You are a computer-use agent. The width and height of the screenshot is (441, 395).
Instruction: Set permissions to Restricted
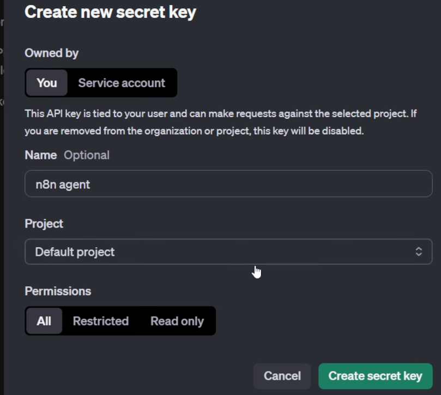click(x=101, y=321)
